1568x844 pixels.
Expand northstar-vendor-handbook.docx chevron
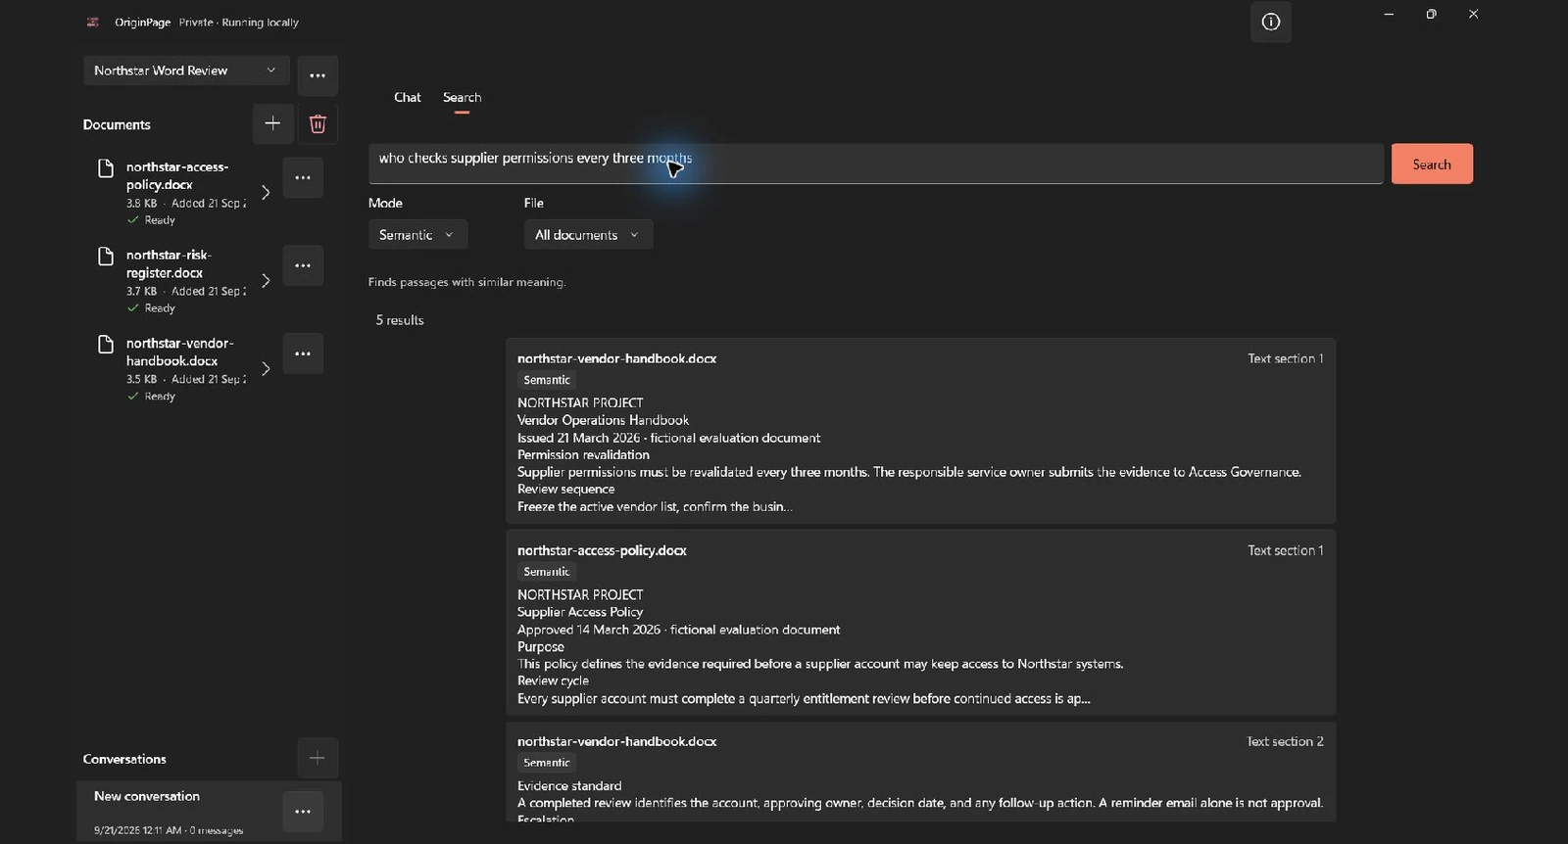pyautogui.click(x=265, y=368)
